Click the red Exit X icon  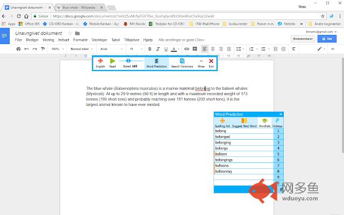pos(211,61)
